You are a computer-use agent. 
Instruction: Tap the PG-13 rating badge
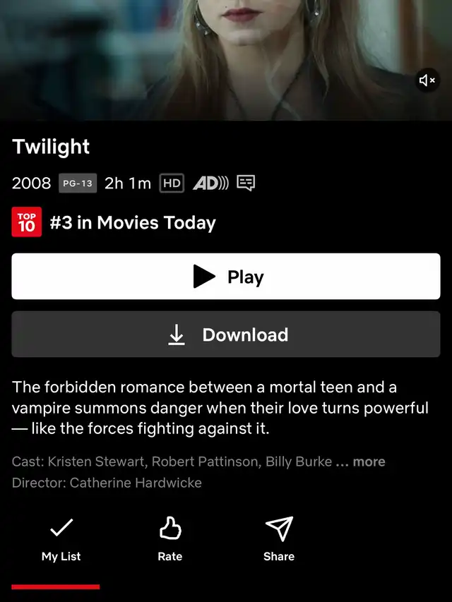(x=78, y=183)
